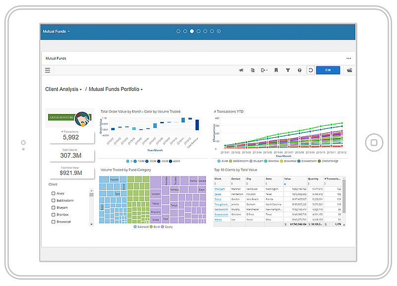Screen dimensions: 397x286
Task: Open the dashboard options ellipsis menu
Action: [348, 58]
